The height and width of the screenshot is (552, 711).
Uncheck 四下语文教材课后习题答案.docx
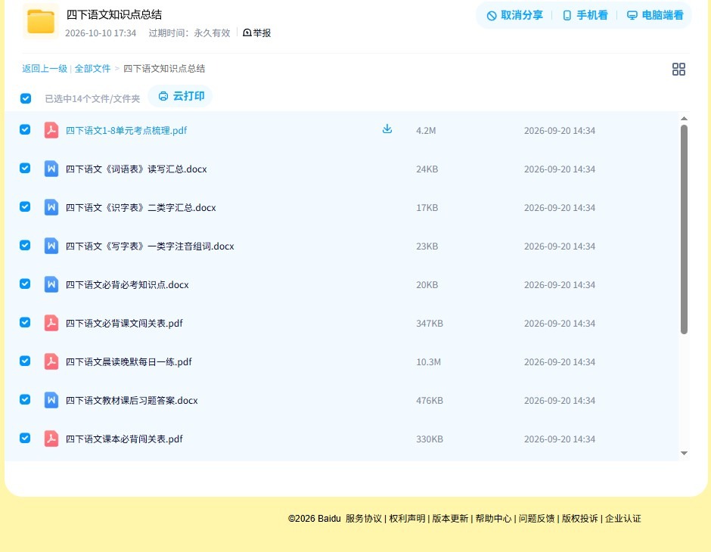25,399
